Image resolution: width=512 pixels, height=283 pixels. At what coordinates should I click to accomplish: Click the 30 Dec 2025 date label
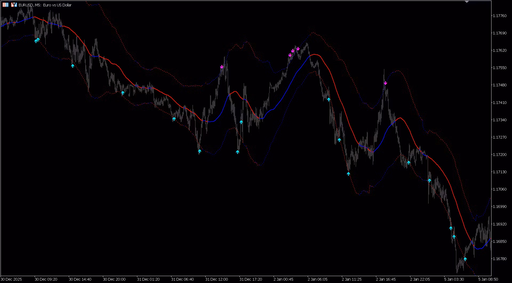point(11,279)
